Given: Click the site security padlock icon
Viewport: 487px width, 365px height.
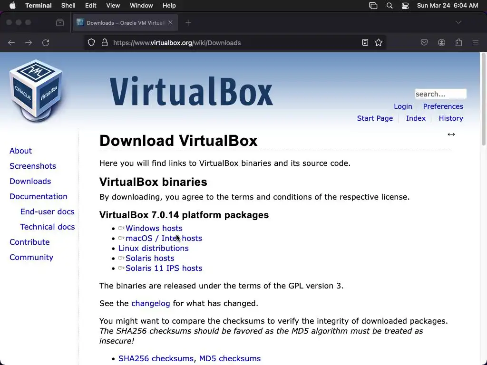Looking at the screenshot, I should 105,42.
